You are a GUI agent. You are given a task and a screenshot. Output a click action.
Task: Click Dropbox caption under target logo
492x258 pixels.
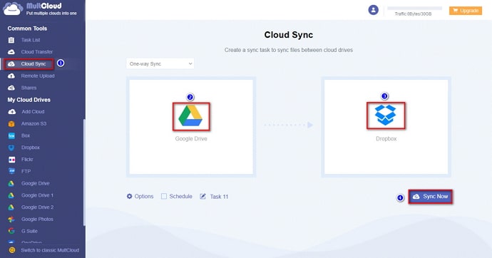pos(386,138)
